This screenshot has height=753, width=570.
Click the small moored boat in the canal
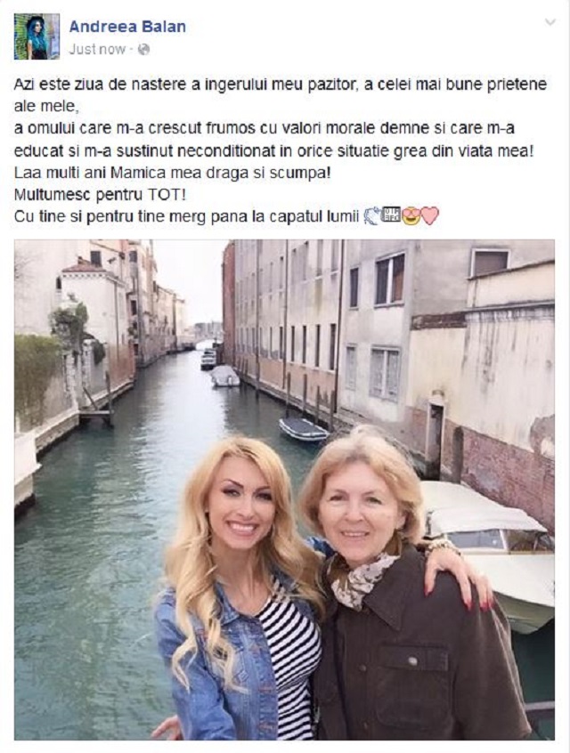click(x=303, y=429)
